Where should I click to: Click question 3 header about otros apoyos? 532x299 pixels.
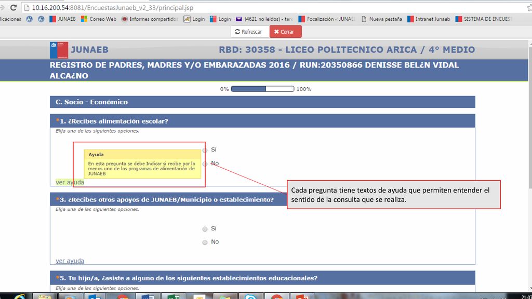[168, 199]
